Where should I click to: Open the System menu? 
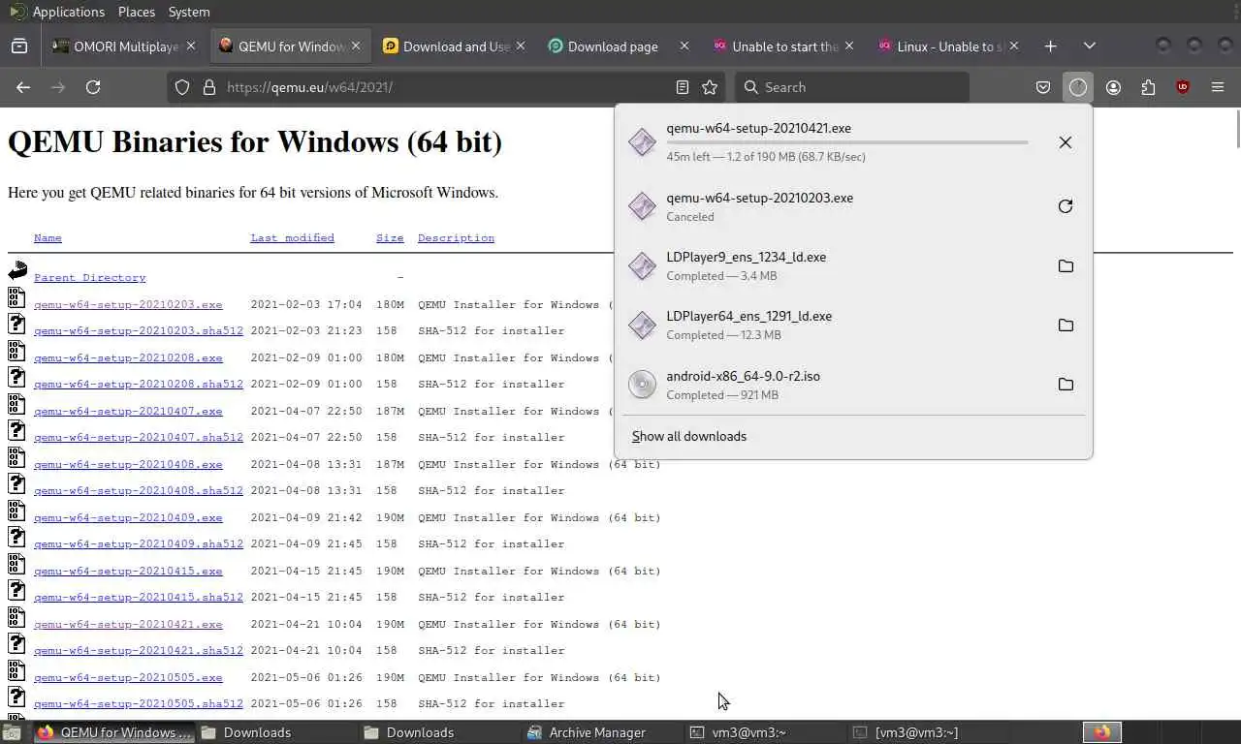(189, 12)
